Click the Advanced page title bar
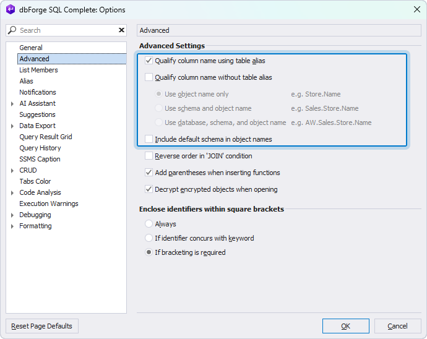 (x=279, y=30)
